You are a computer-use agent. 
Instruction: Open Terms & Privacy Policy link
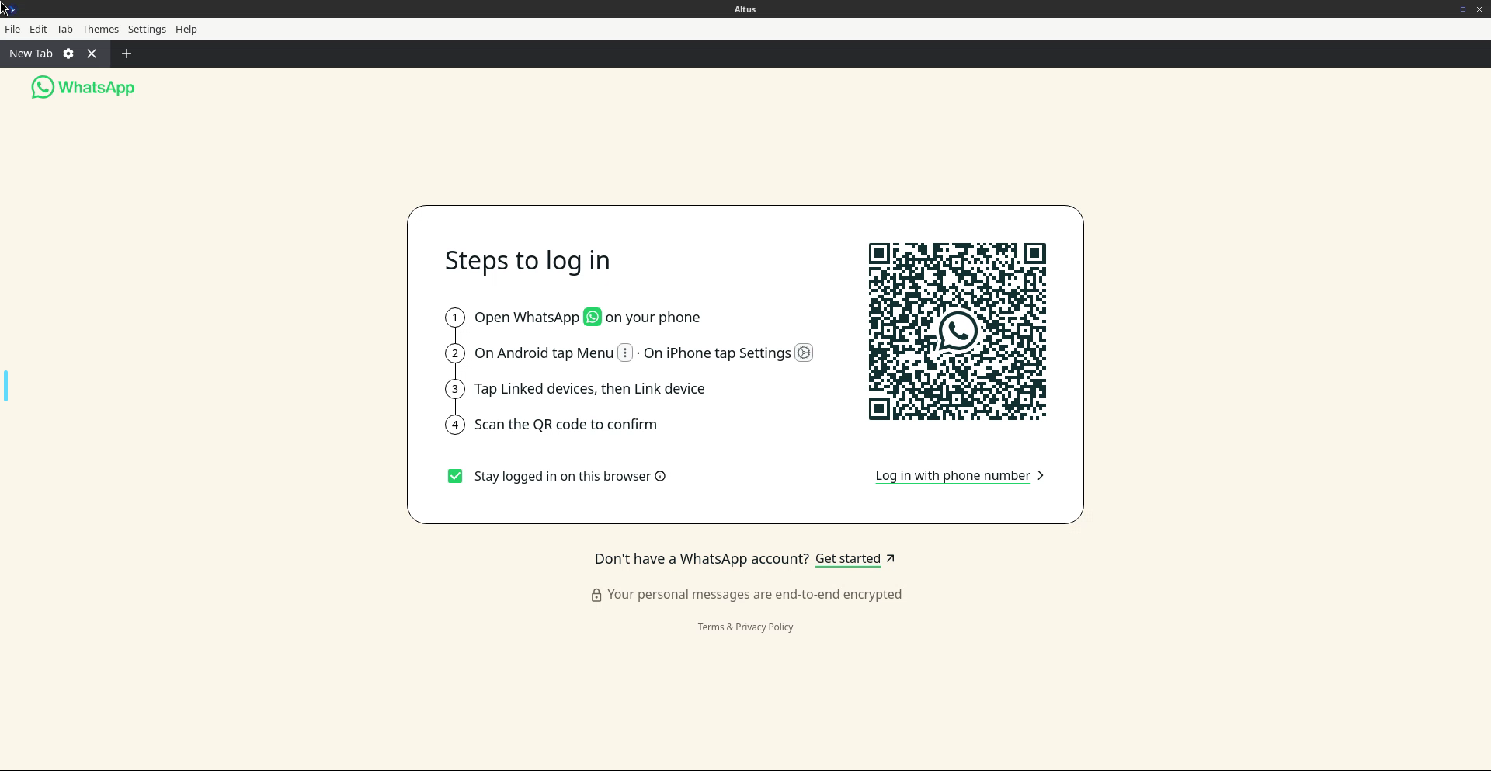pos(745,627)
